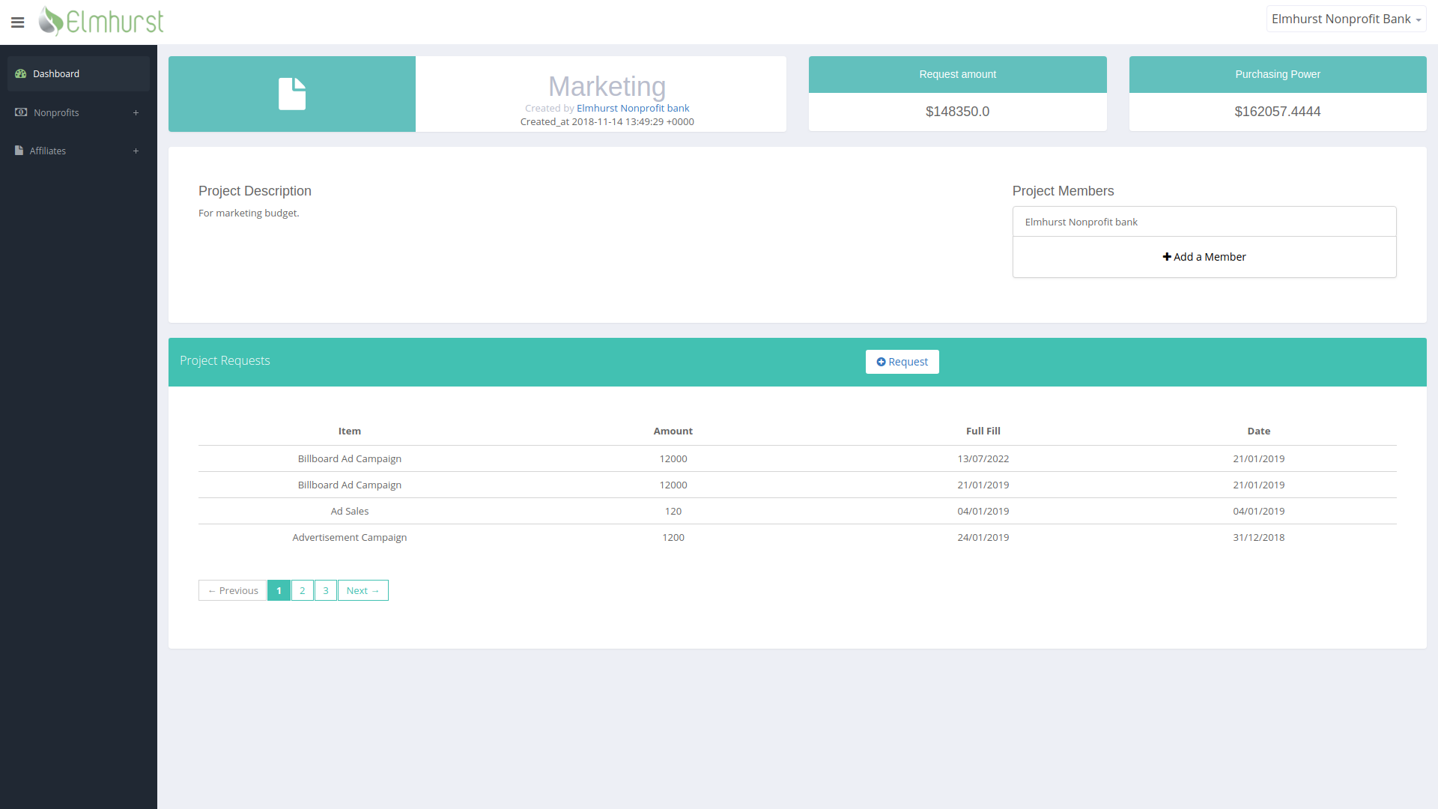Select Elmhurst Nonprofit bank in Project Members
The width and height of the screenshot is (1438, 809).
coord(1204,222)
